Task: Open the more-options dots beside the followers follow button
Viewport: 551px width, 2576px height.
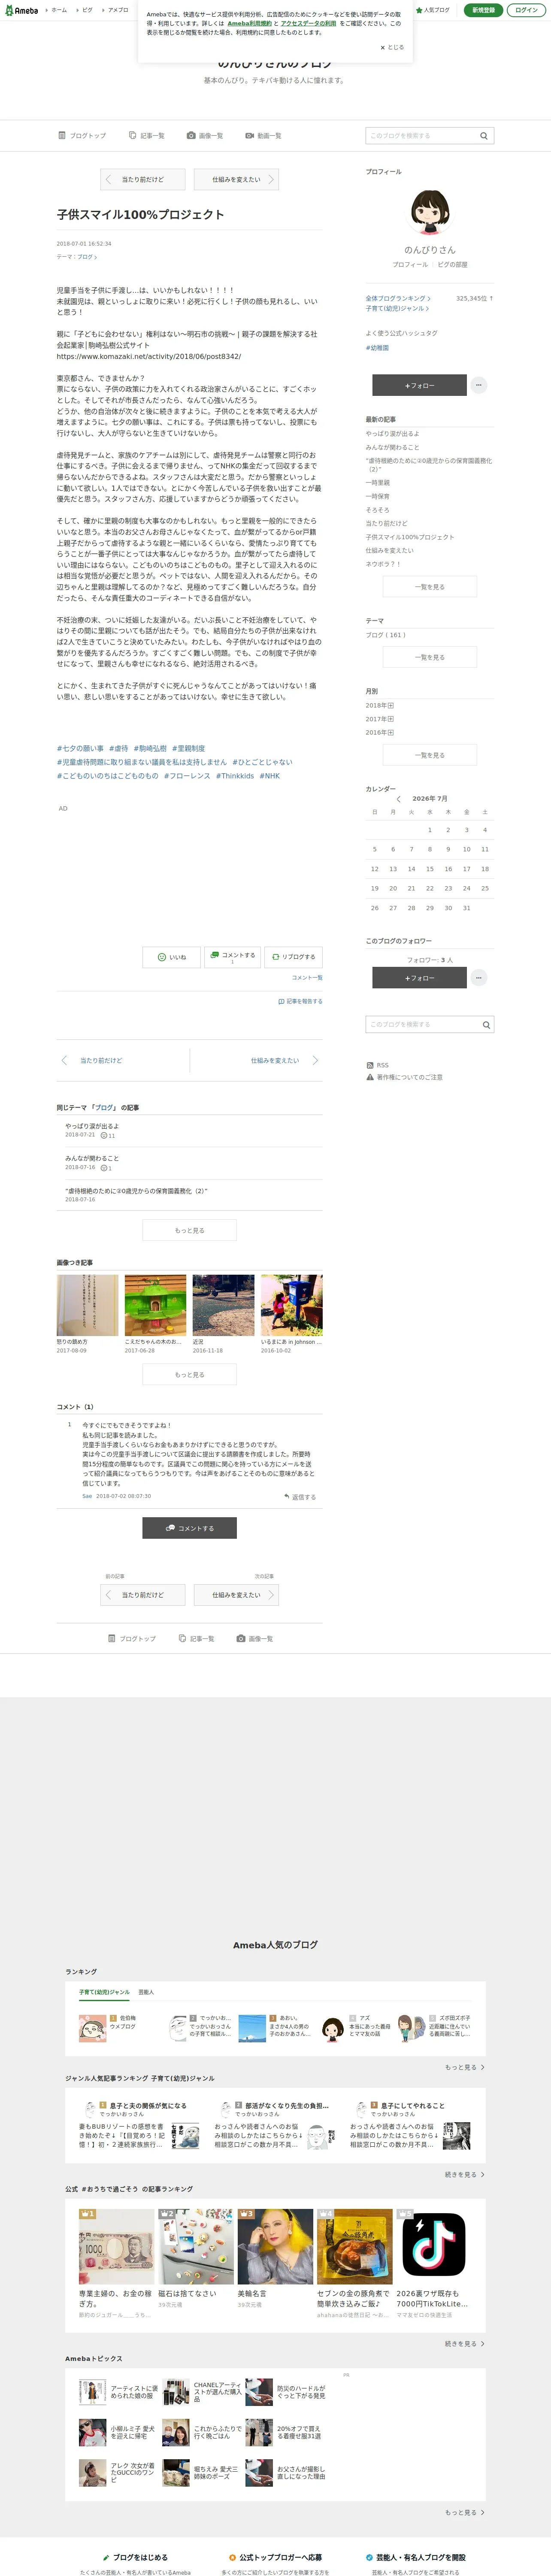Action: pyautogui.click(x=479, y=977)
